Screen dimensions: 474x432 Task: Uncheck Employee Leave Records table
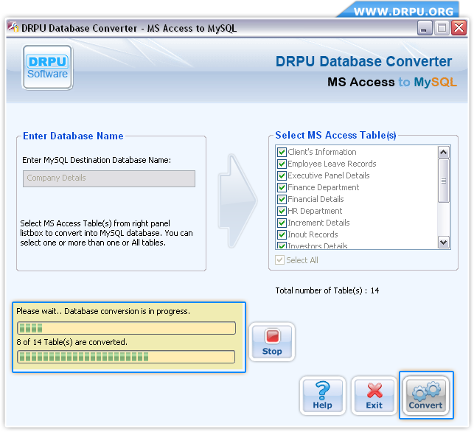(x=282, y=164)
